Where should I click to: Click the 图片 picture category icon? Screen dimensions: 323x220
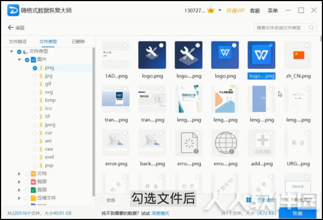33,60
